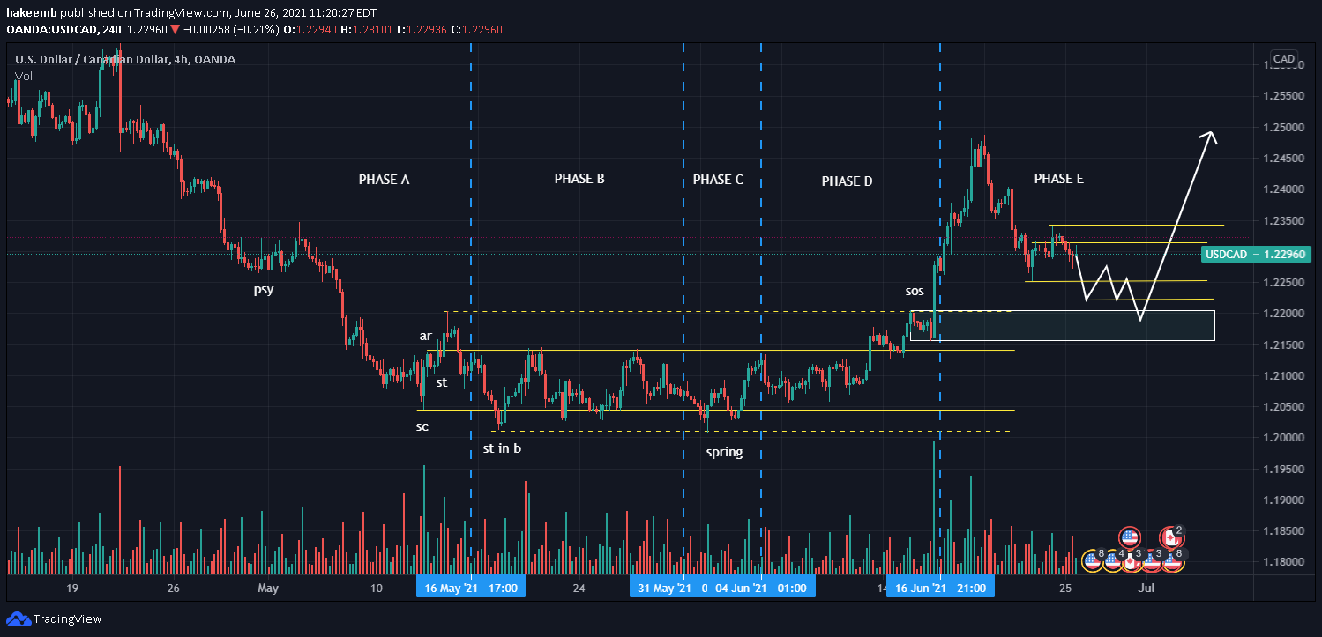Click the '26' date axis label
The width and height of the screenshot is (1322, 637).
pos(173,588)
